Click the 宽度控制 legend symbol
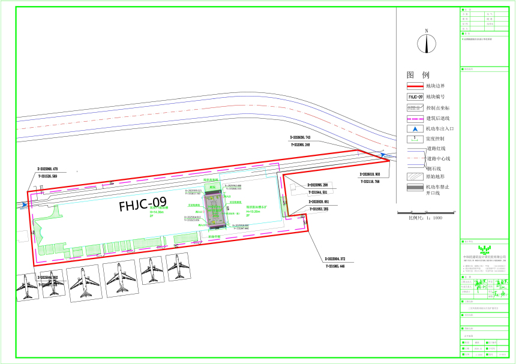 (x=415, y=139)
